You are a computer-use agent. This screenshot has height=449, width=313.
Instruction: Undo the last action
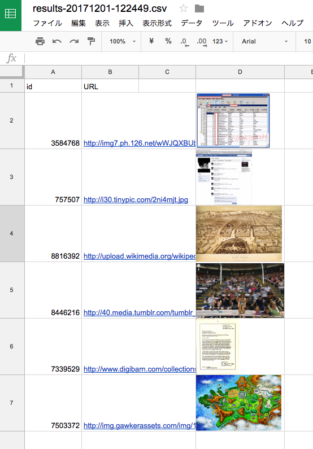[57, 42]
